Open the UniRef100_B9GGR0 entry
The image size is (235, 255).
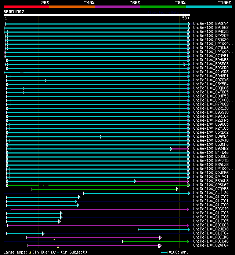click(x=211, y=68)
